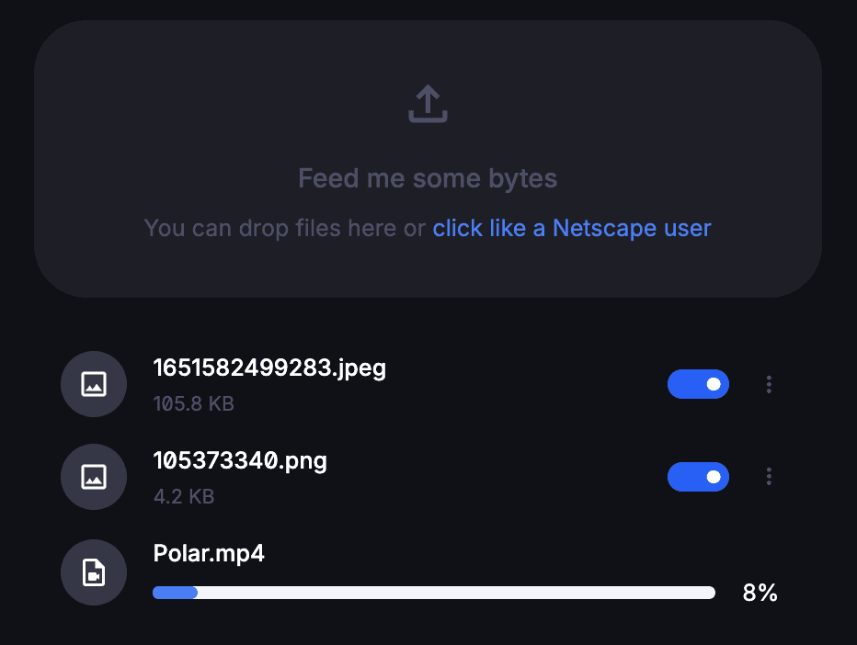Click the blue filled portion of progress bar
This screenshot has width=857, height=645.
[175, 593]
